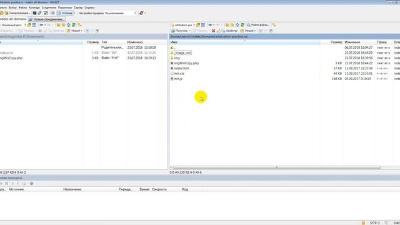Click the synchronize browsing icon in main toolbar
The width and height of the screenshot is (400, 225).
click(x=46, y=13)
